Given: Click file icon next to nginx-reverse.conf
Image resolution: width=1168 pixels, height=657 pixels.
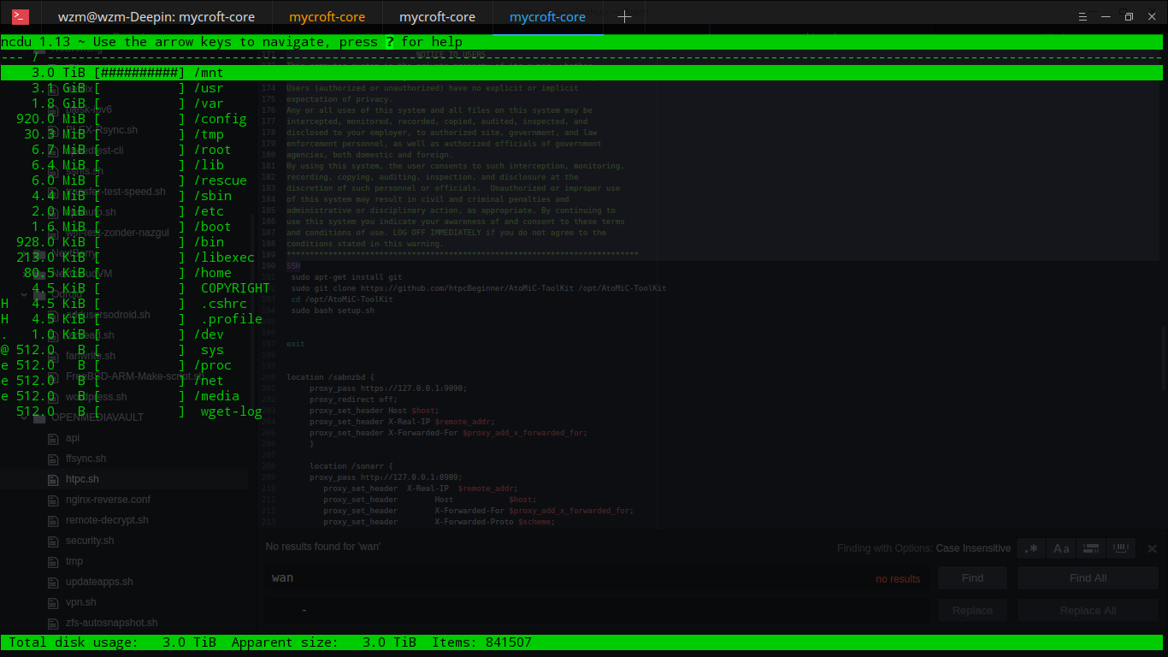Looking at the screenshot, I should pyautogui.click(x=53, y=500).
